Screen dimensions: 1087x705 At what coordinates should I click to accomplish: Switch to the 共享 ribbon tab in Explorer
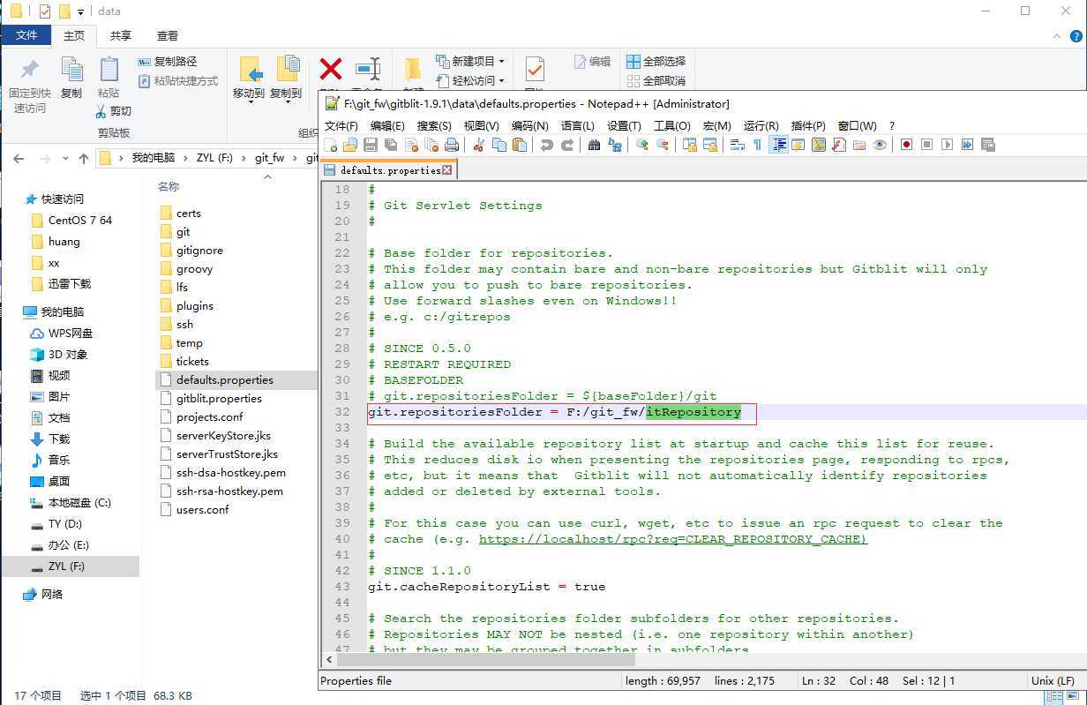121,35
